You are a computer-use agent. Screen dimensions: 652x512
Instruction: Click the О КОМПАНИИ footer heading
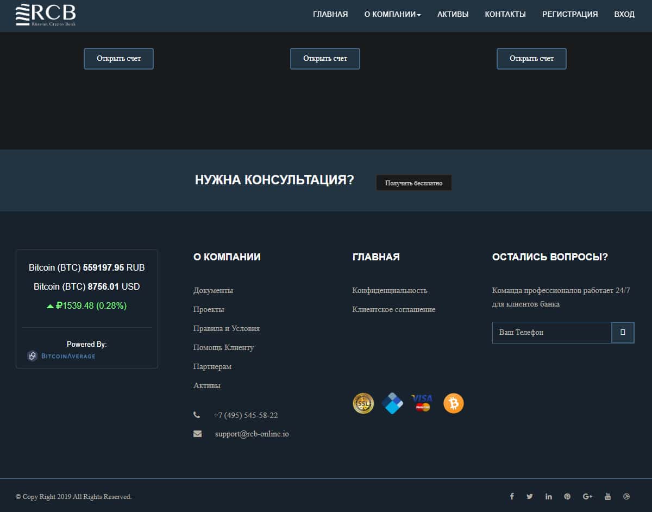click(227, 257)
